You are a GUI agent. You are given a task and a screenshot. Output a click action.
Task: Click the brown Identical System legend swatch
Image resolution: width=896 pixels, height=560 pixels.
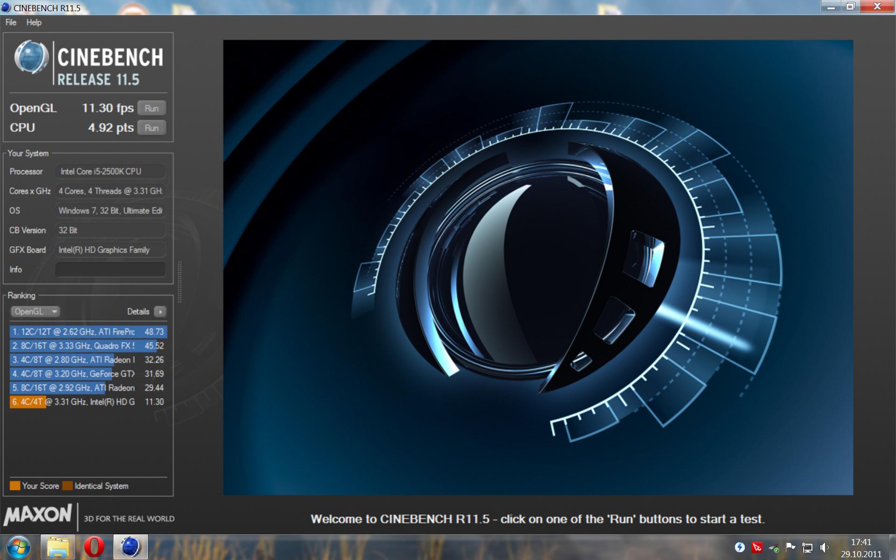pyautogui.click(x=67, y=486)
